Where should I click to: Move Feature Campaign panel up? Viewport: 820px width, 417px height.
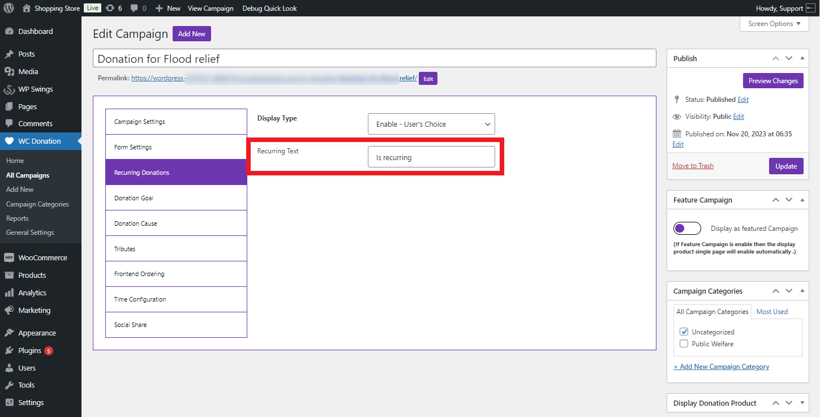point(776,200)
